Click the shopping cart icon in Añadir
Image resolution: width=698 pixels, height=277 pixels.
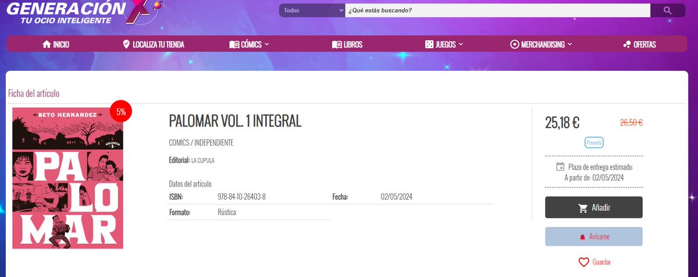[583, 208]
